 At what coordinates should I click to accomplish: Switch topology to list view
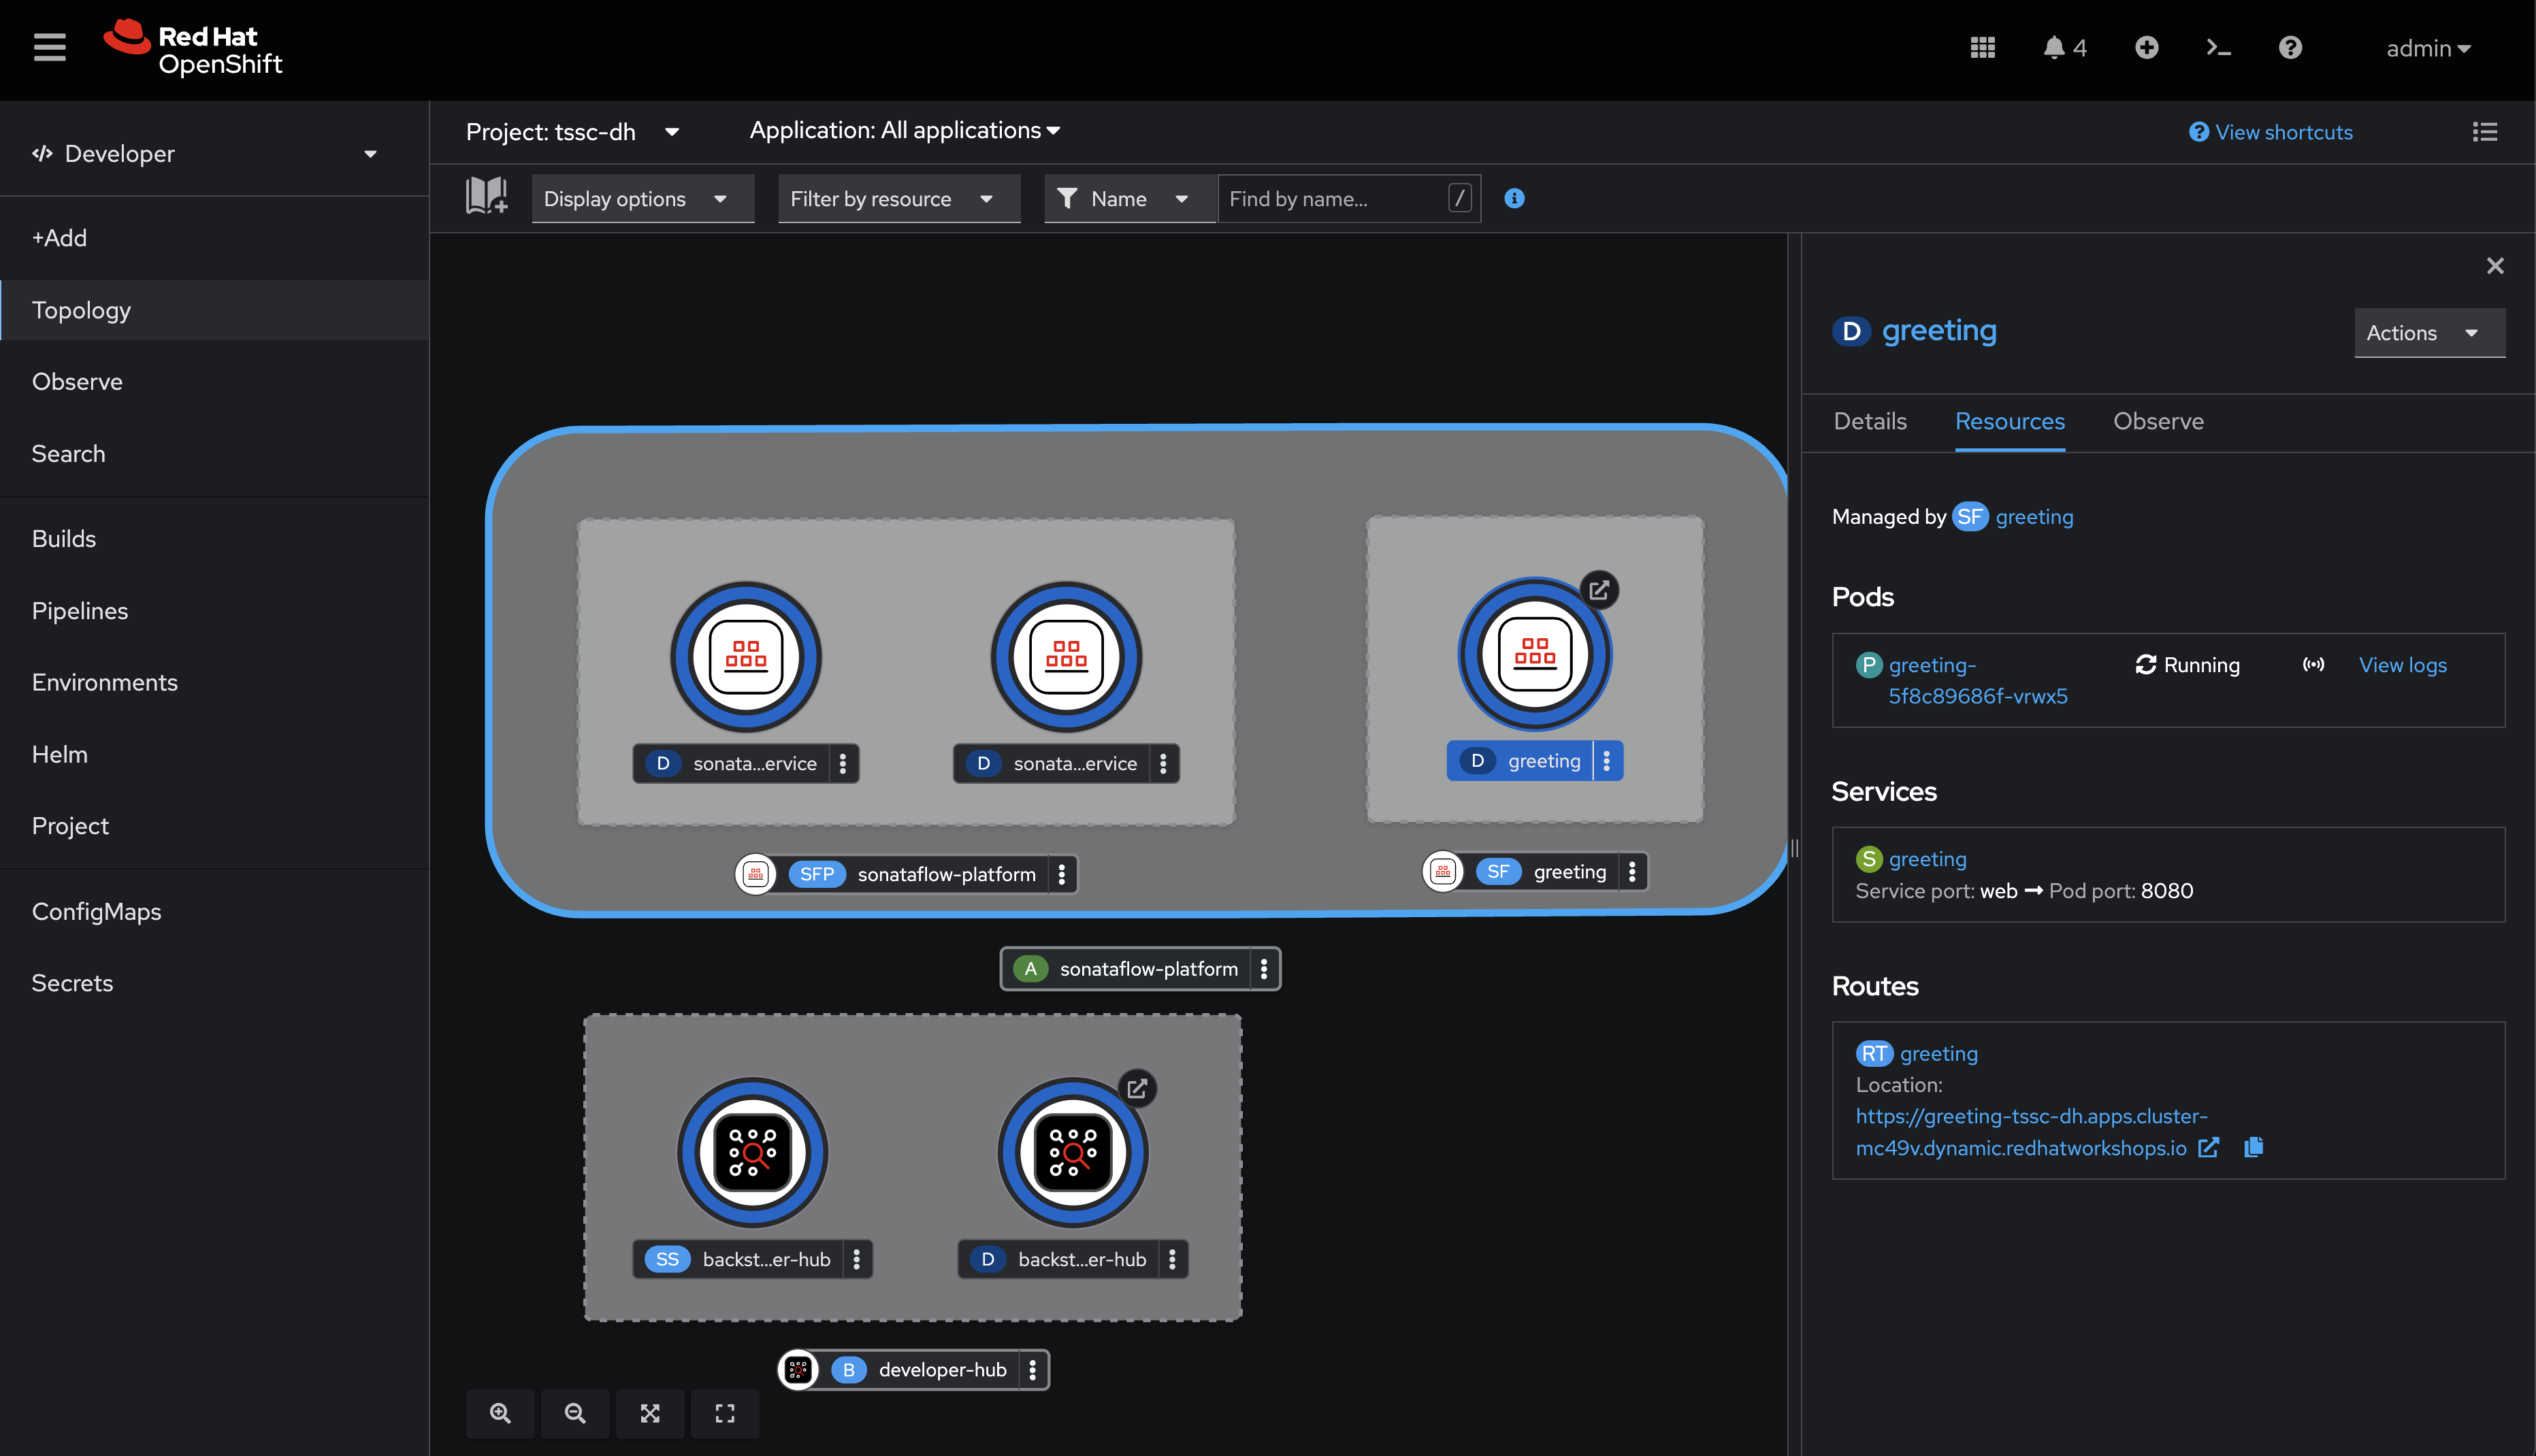(2486, 131)
